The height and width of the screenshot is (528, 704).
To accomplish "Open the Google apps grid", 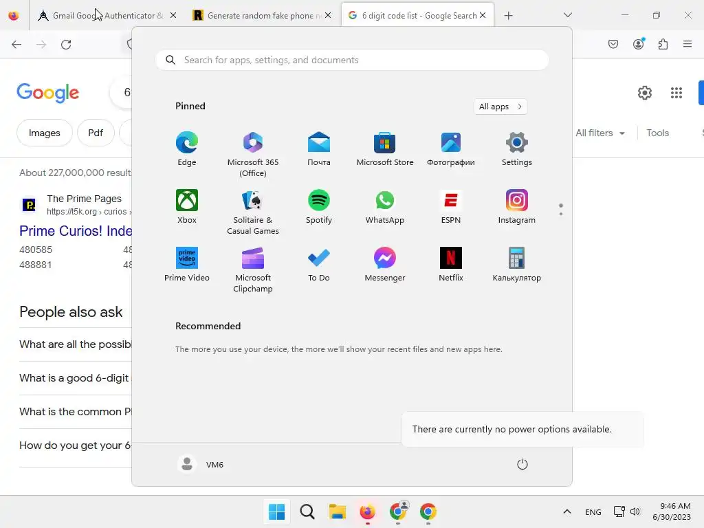I will [676, 93].
